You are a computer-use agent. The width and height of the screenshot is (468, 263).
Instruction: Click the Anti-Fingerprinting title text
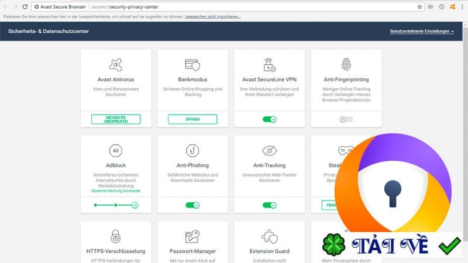click(x=346, y=79)
